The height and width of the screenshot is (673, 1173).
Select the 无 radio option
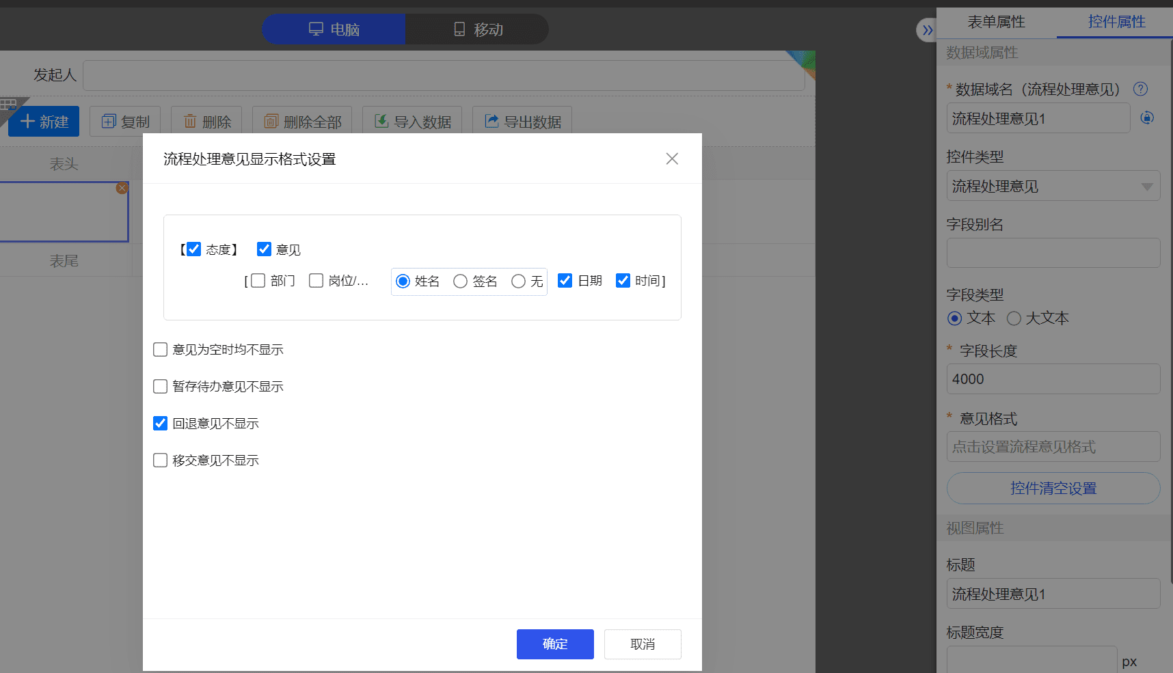click(x=518, y=281)
